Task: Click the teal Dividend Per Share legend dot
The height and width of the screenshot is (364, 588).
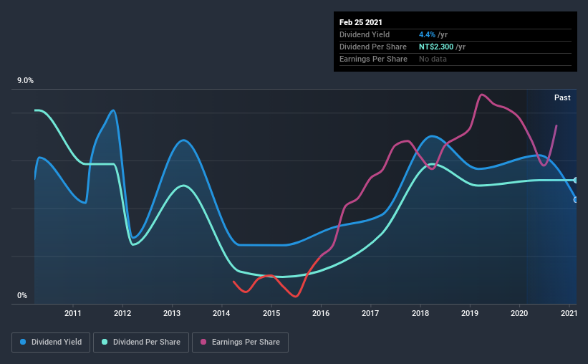Action: 105,342
